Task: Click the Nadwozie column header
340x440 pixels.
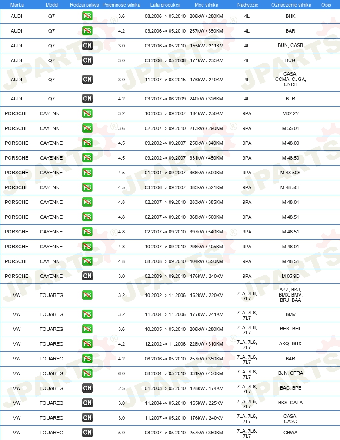Action: tap(248, 5)
